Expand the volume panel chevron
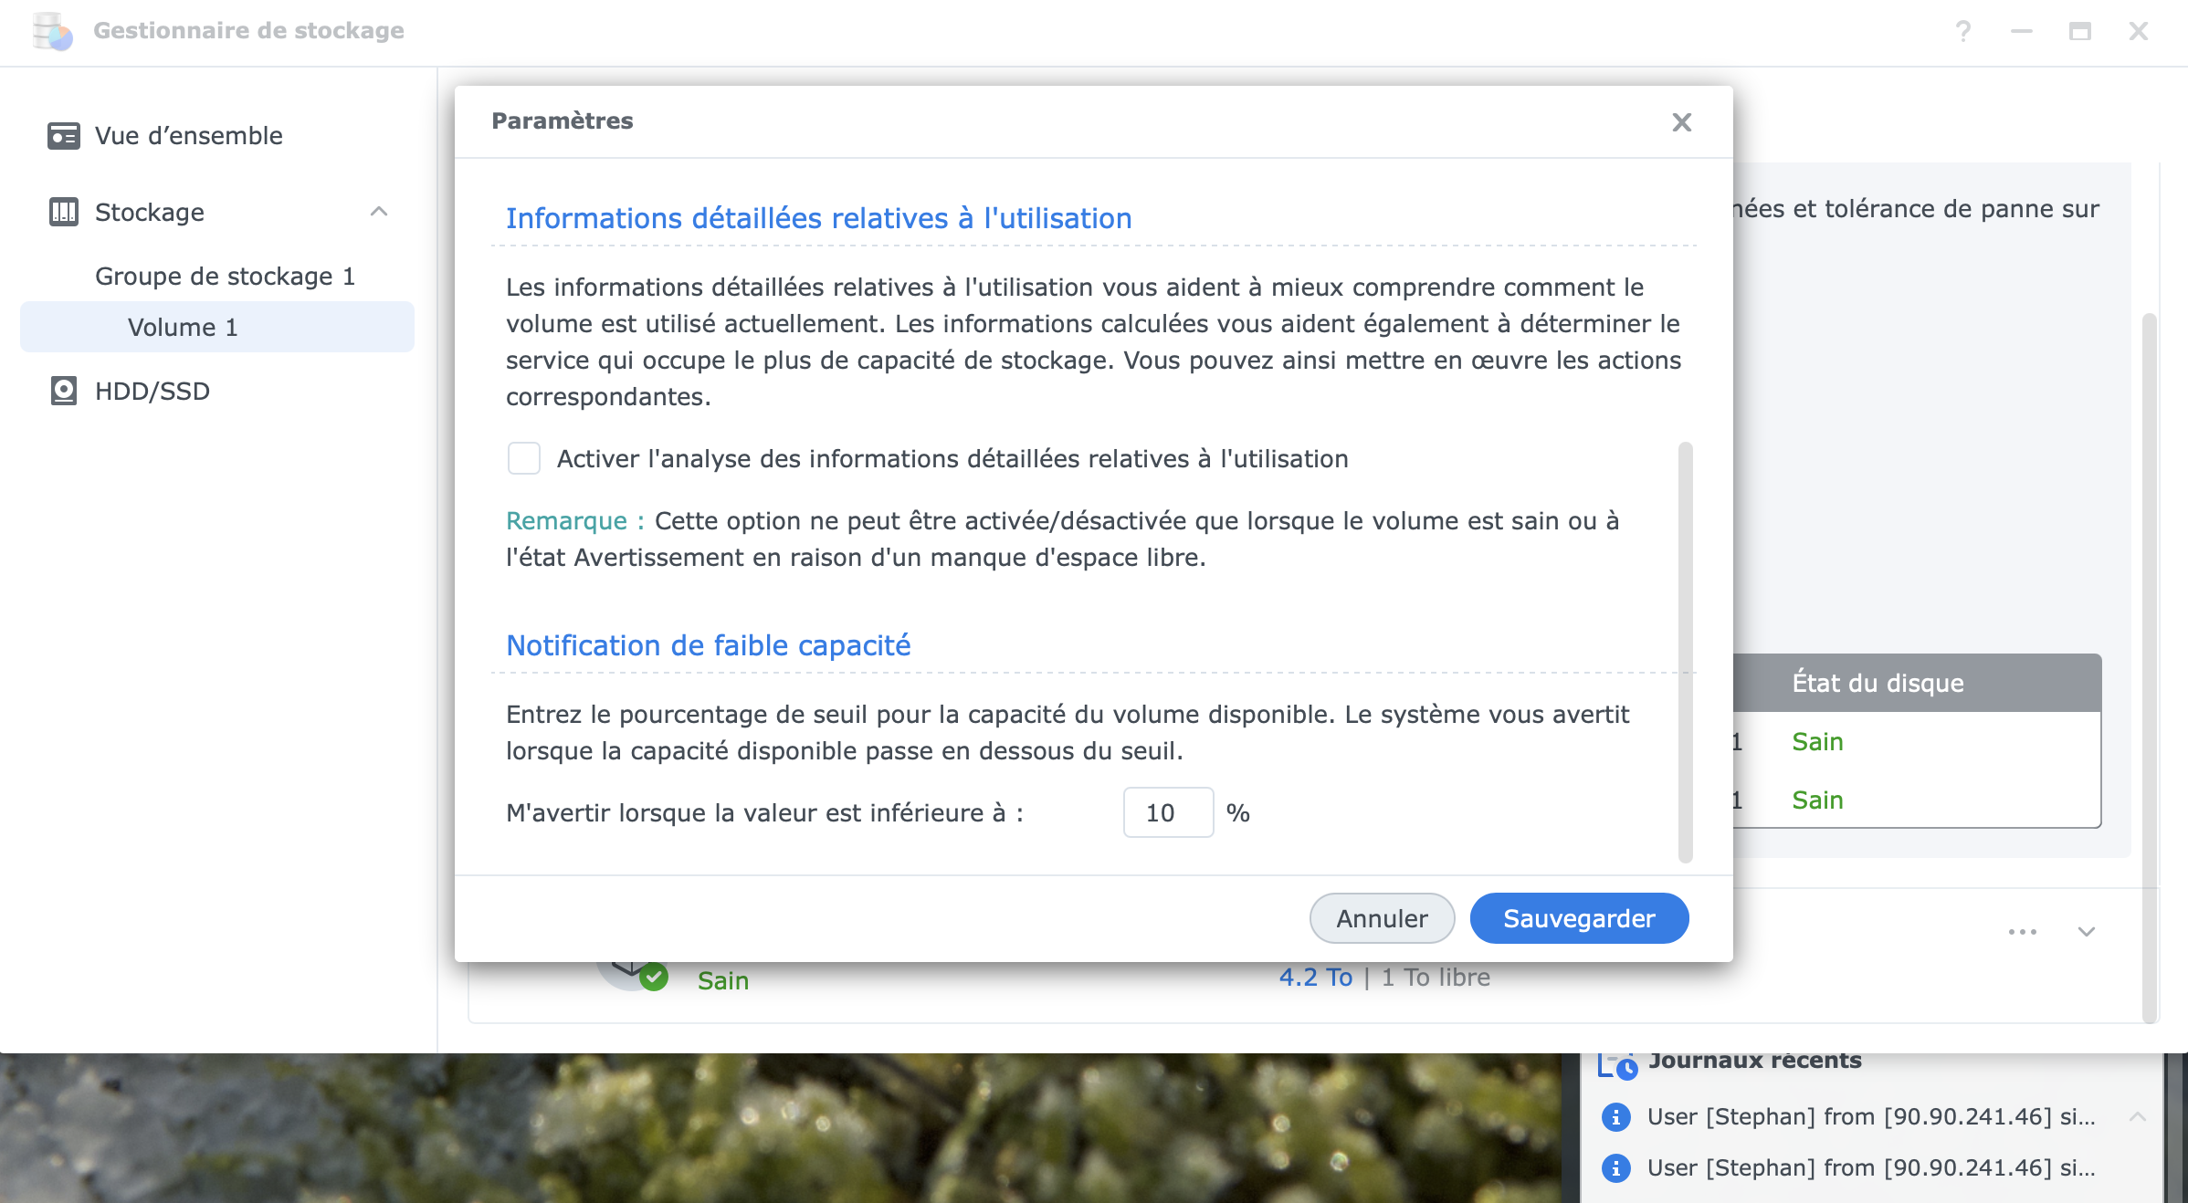This screenshot has width=2188, height=1203. 2086,932
